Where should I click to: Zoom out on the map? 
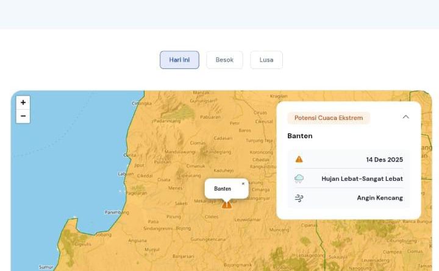click(23, 116)
